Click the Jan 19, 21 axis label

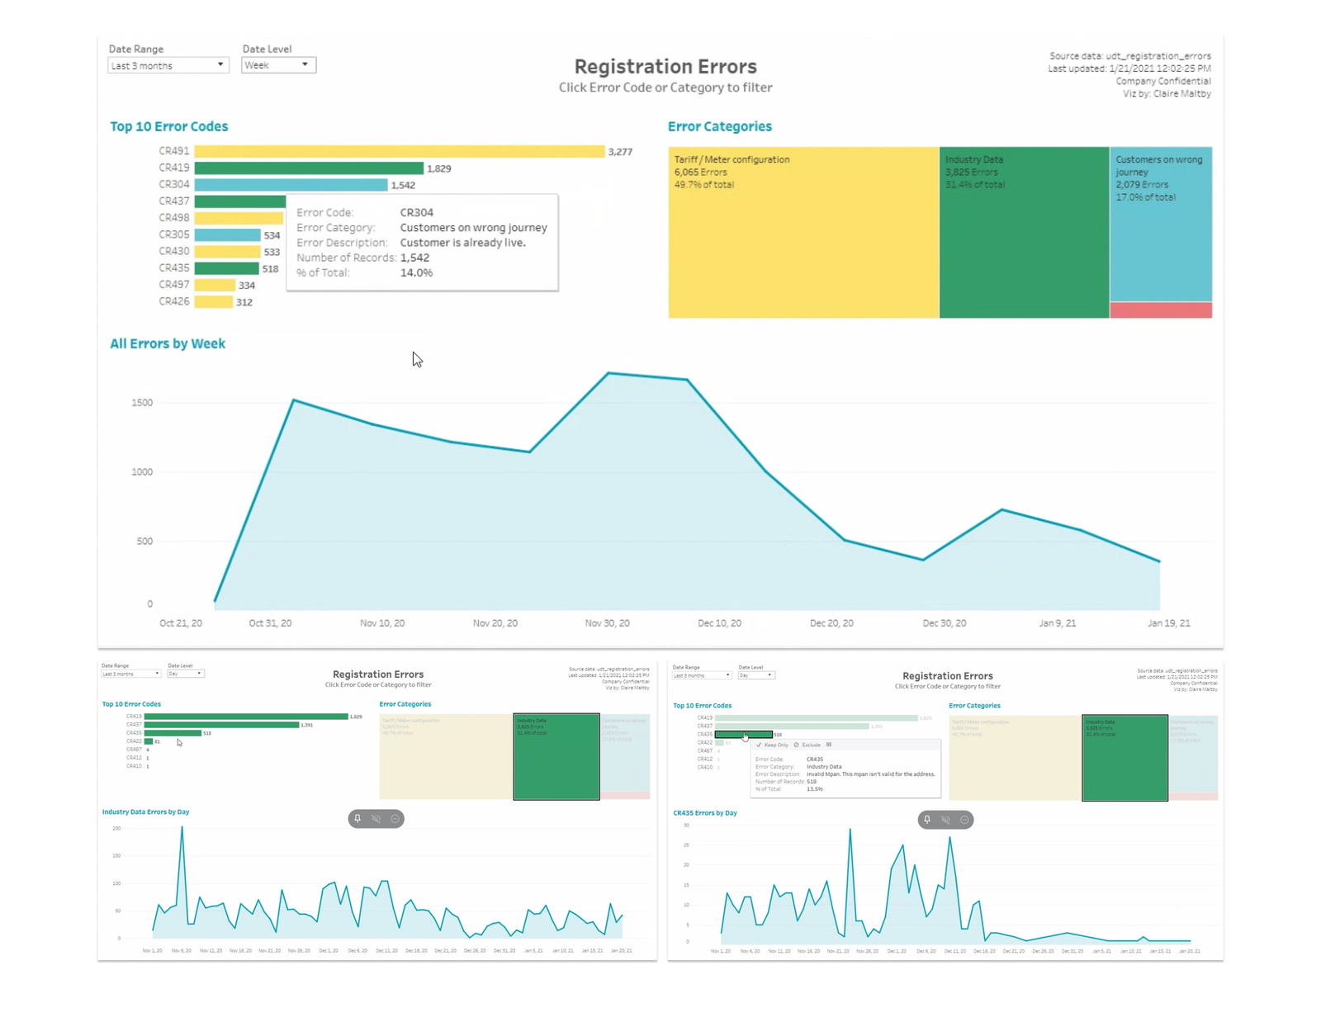(x=1169, y=623)
